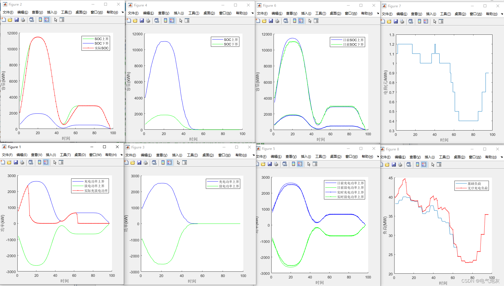Click 放电功率上界 legend entry in Figure 3
This screenshot has width=504, height=286.
tap(229, 186)
